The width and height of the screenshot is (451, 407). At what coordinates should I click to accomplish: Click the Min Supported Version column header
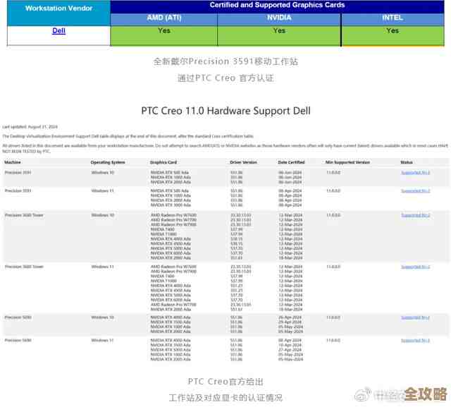(x=347, y=162)
